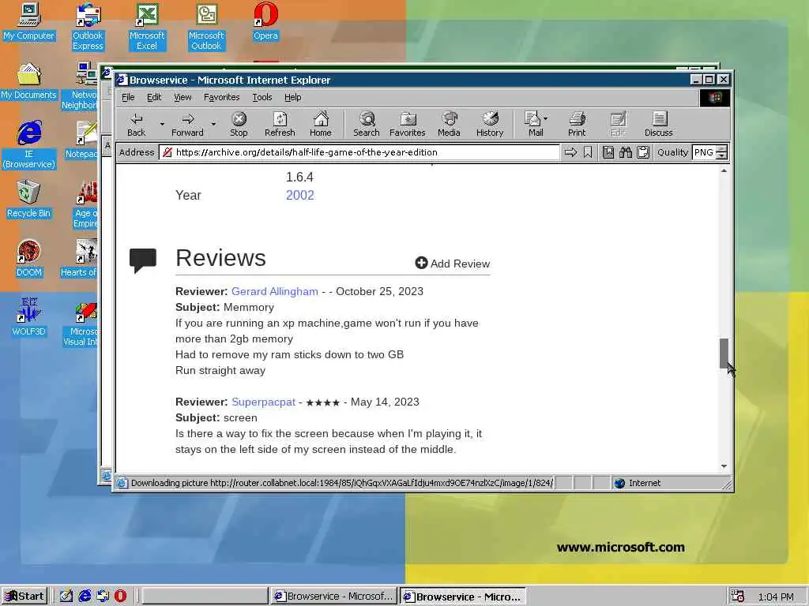Click the Reviews heading text

[x=220, y=258]
